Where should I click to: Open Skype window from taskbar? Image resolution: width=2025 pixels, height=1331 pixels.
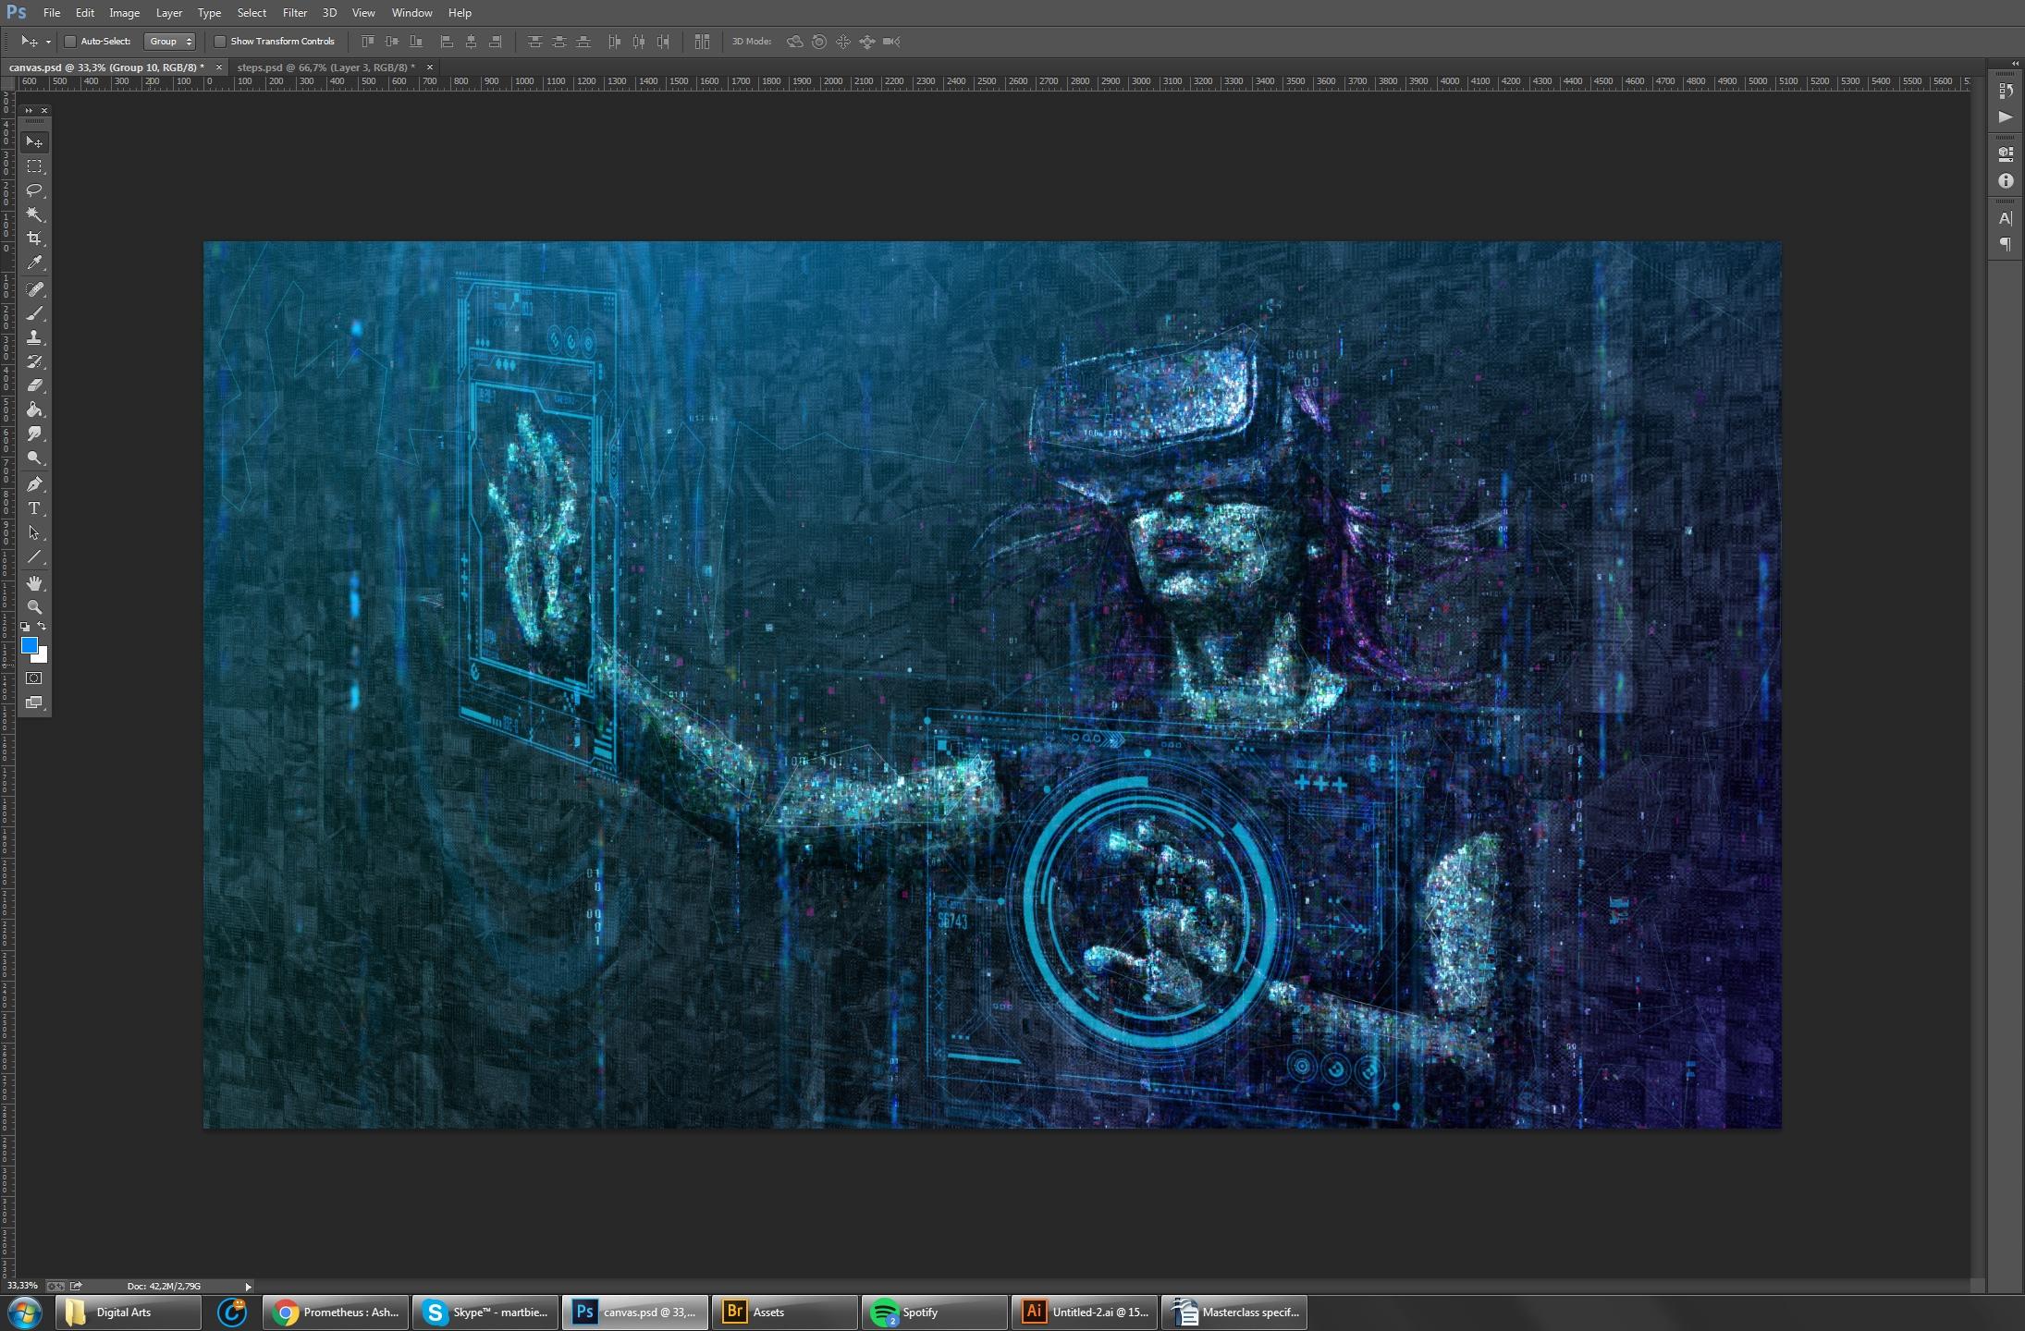coord(485,1313)
